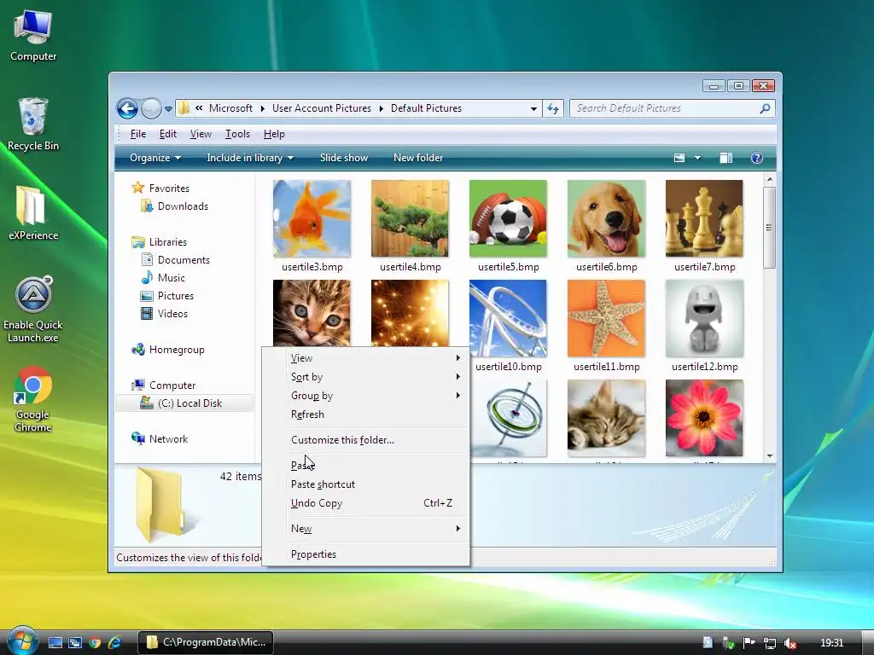Choose Undo Copy from the context menu

point(365,503)
